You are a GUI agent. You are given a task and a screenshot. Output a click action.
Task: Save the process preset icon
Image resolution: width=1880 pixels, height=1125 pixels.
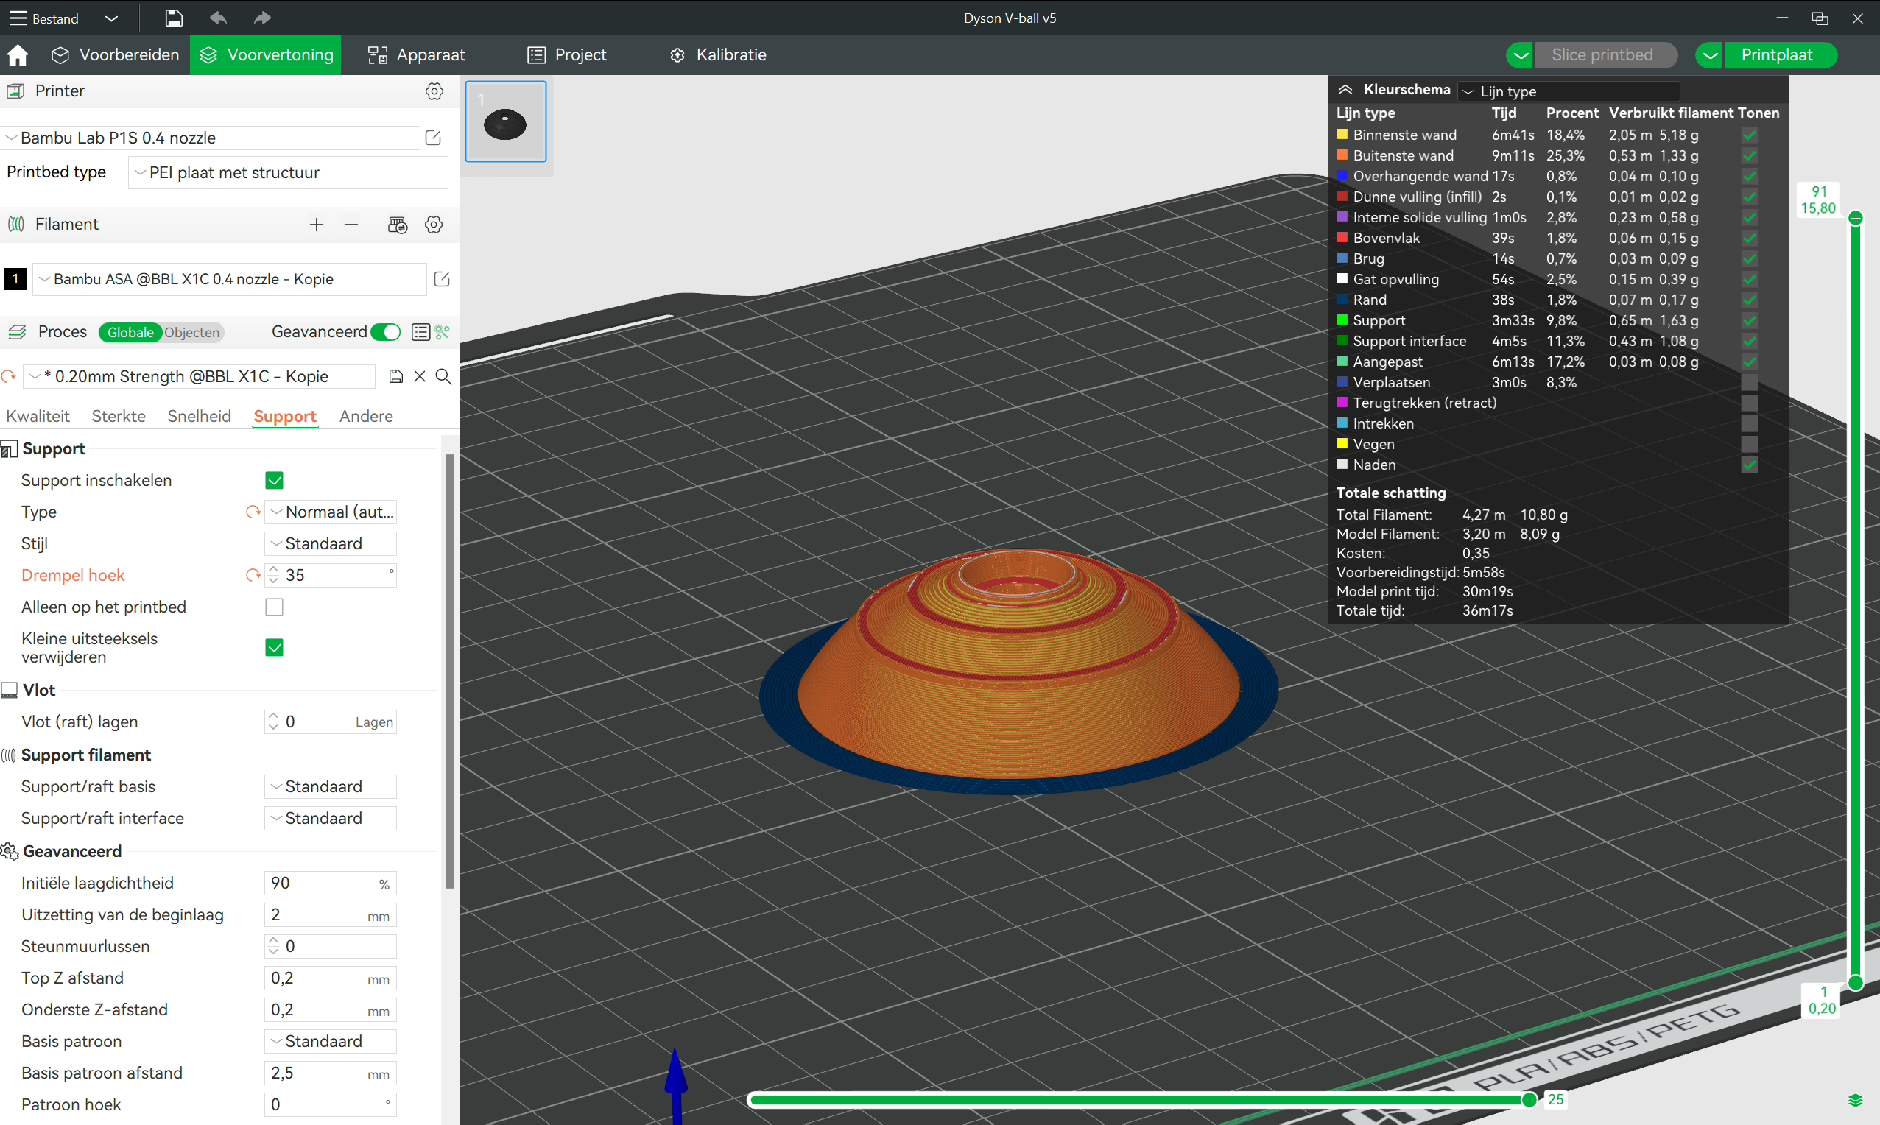pos(395,377)
